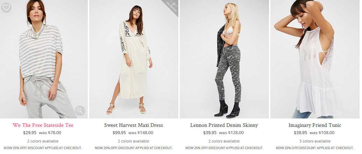This screenshot has height=154, width=362.
Task: Click $39.95 price of Imaginary Friend Tunic
Action: [300, 133]
